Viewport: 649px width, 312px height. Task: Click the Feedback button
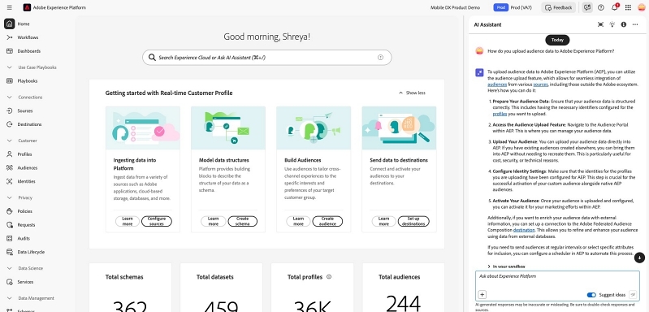(559, 7)
